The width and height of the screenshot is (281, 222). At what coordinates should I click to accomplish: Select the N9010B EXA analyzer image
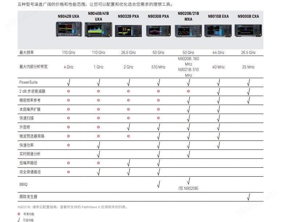[x=218, y=31]
